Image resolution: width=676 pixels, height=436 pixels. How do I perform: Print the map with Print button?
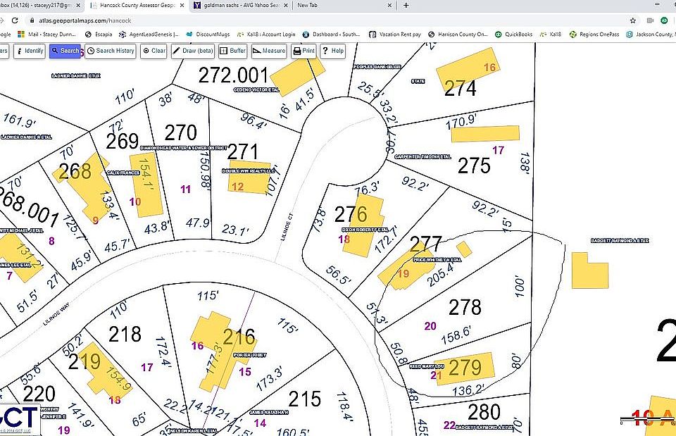coord(303,51)
